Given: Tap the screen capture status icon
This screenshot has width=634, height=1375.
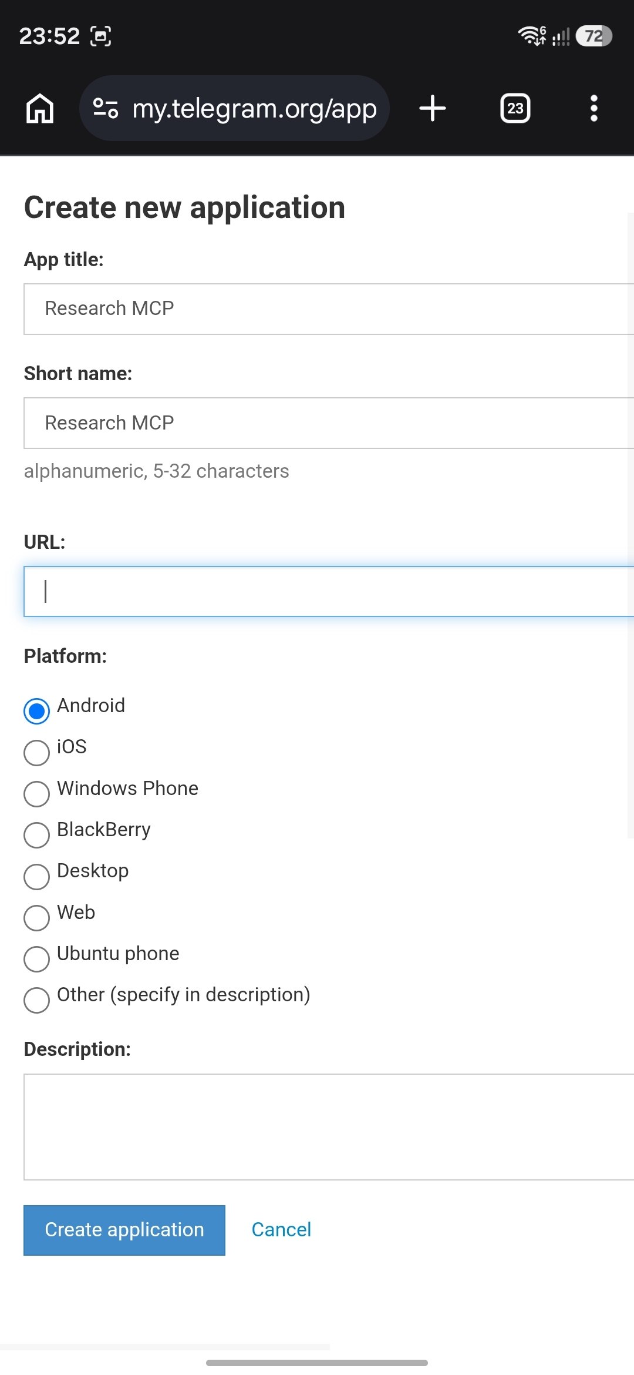Looking at the screenshot, I should click(101, 36).
